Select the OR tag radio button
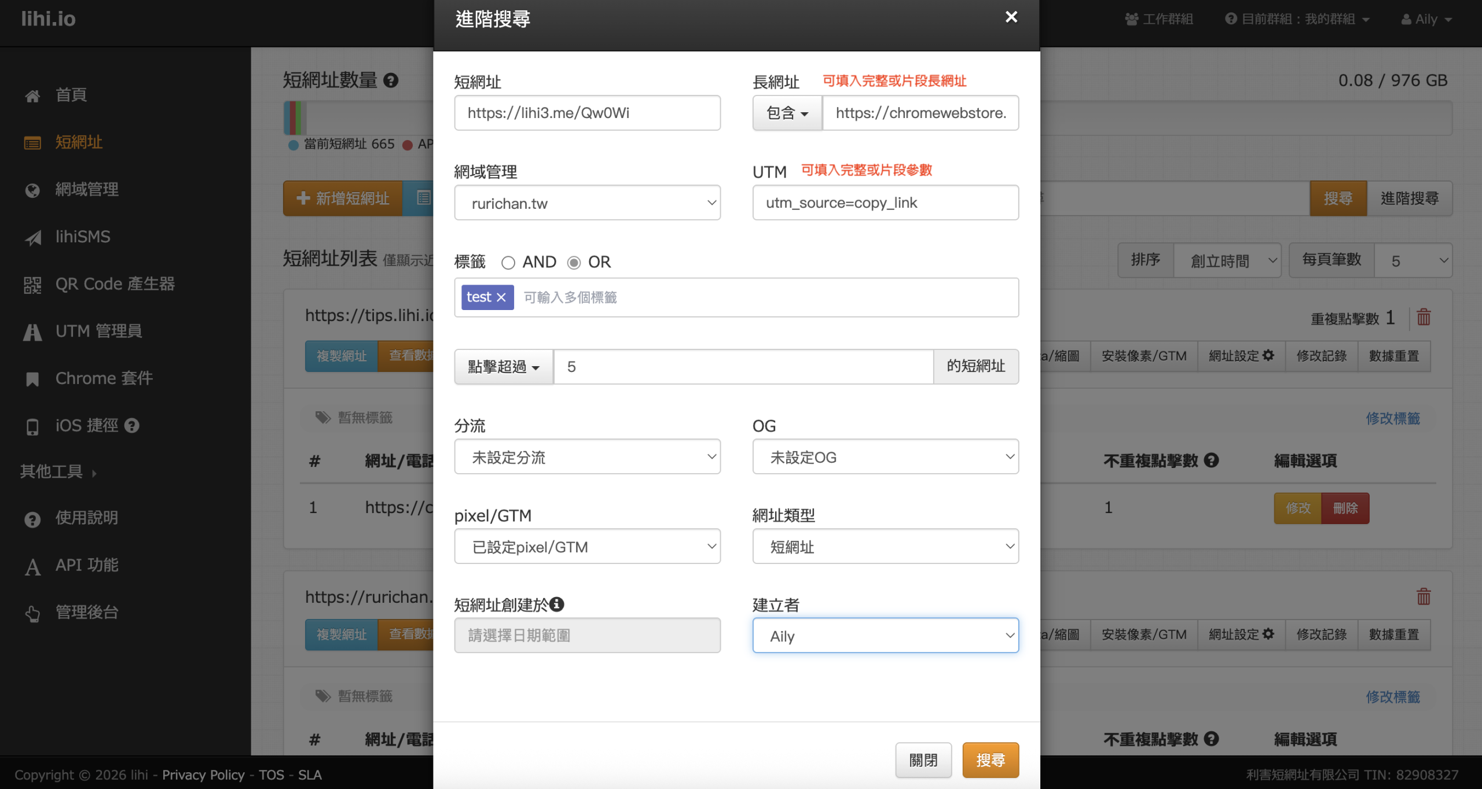 (x=574, y=263)
